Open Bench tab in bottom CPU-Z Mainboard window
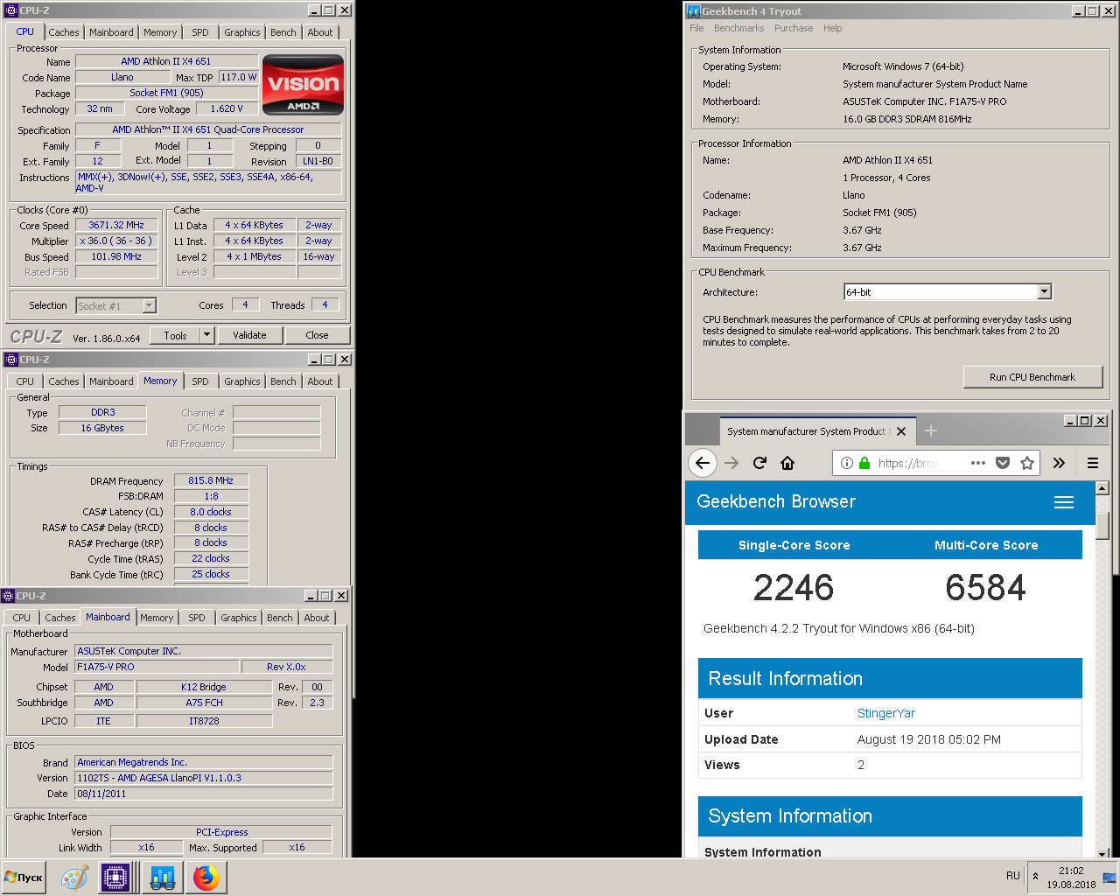Viewport: 1120px width, 896px height. coord(279,618)
